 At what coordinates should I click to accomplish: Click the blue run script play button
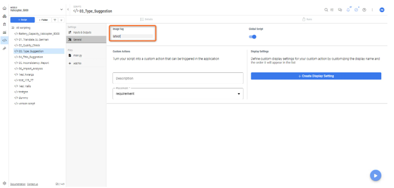(375, 175)
